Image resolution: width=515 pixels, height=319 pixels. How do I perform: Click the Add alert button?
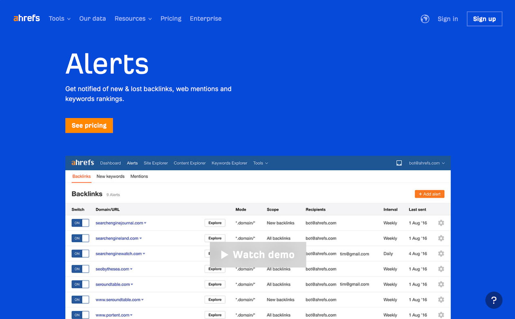coord(430,194)
